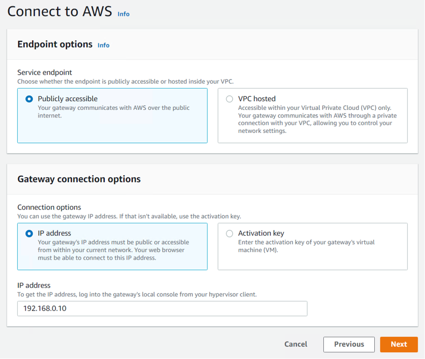Viewport: 425px width, 359px height.
Task: Click the "Connection options" label
Action: pyautogui.click(x=49, y=207)
